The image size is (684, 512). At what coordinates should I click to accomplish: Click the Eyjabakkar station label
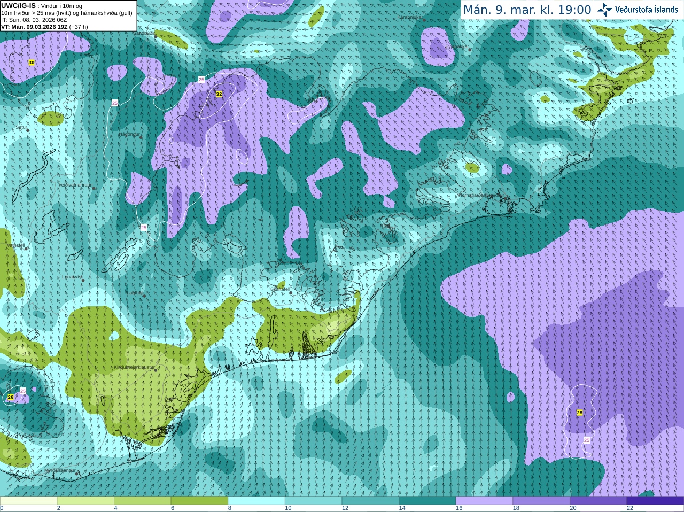pos(457,46)
